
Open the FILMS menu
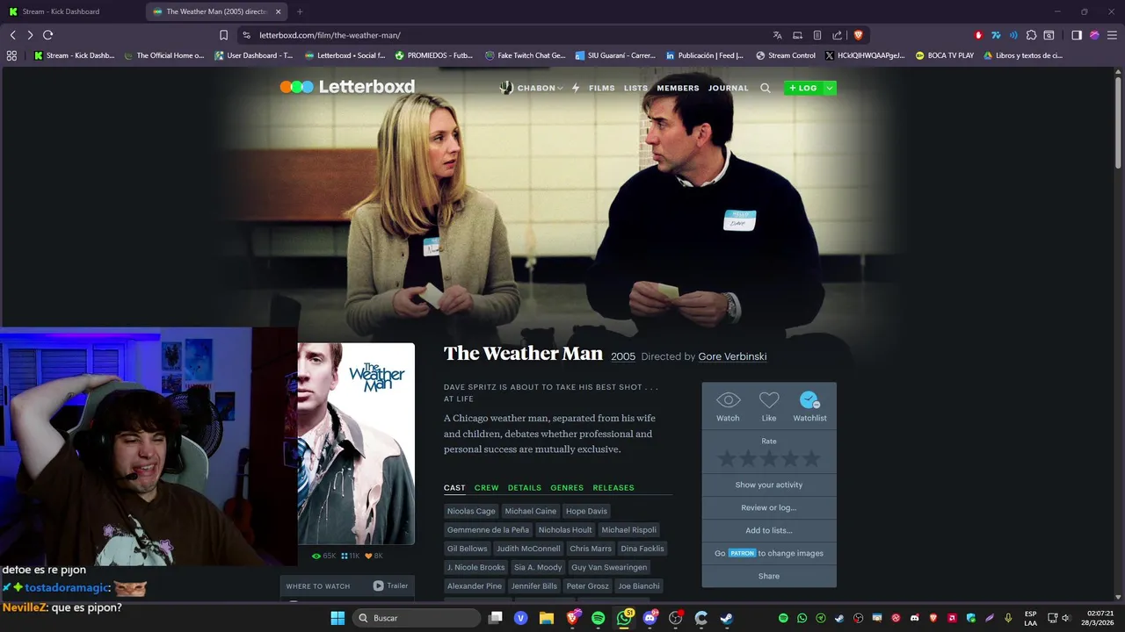602,88
